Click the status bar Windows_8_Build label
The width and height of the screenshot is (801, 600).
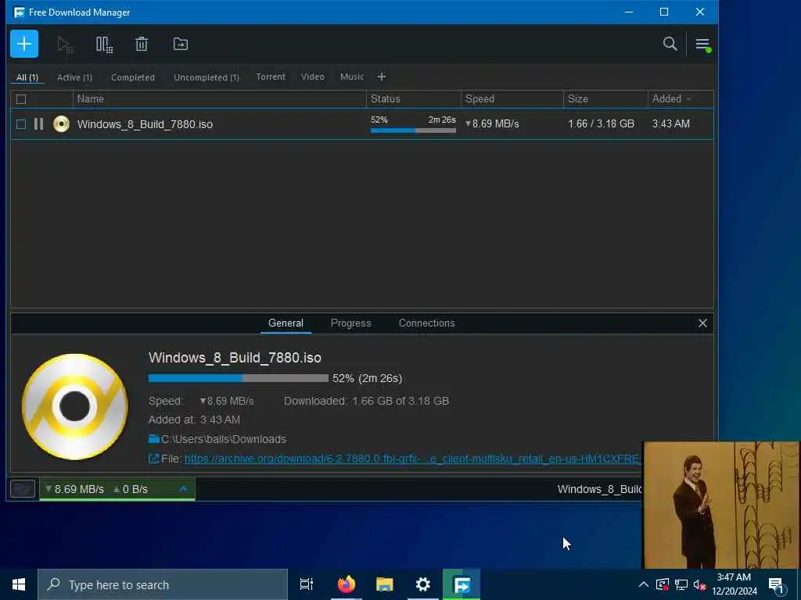600,489
